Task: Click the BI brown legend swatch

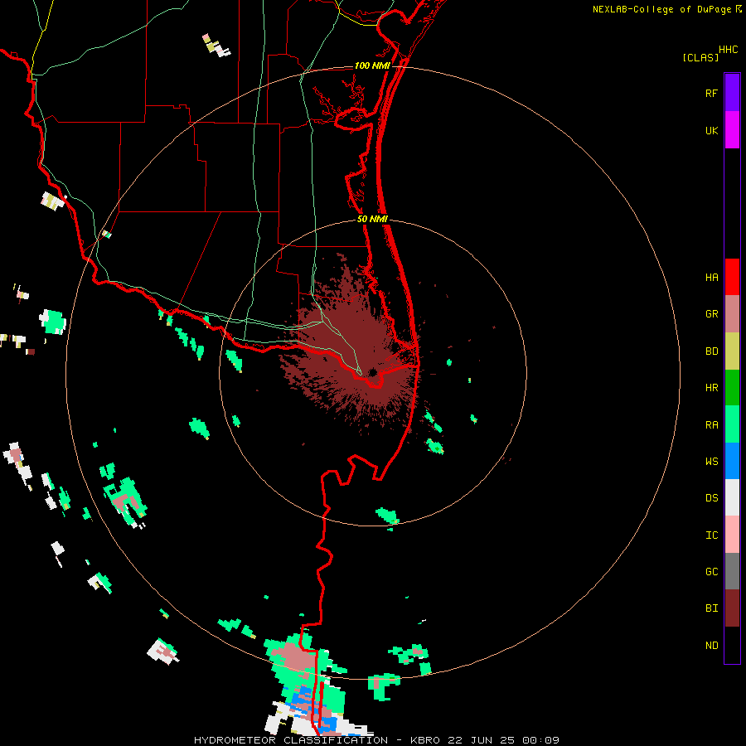Action: point(732,608)
